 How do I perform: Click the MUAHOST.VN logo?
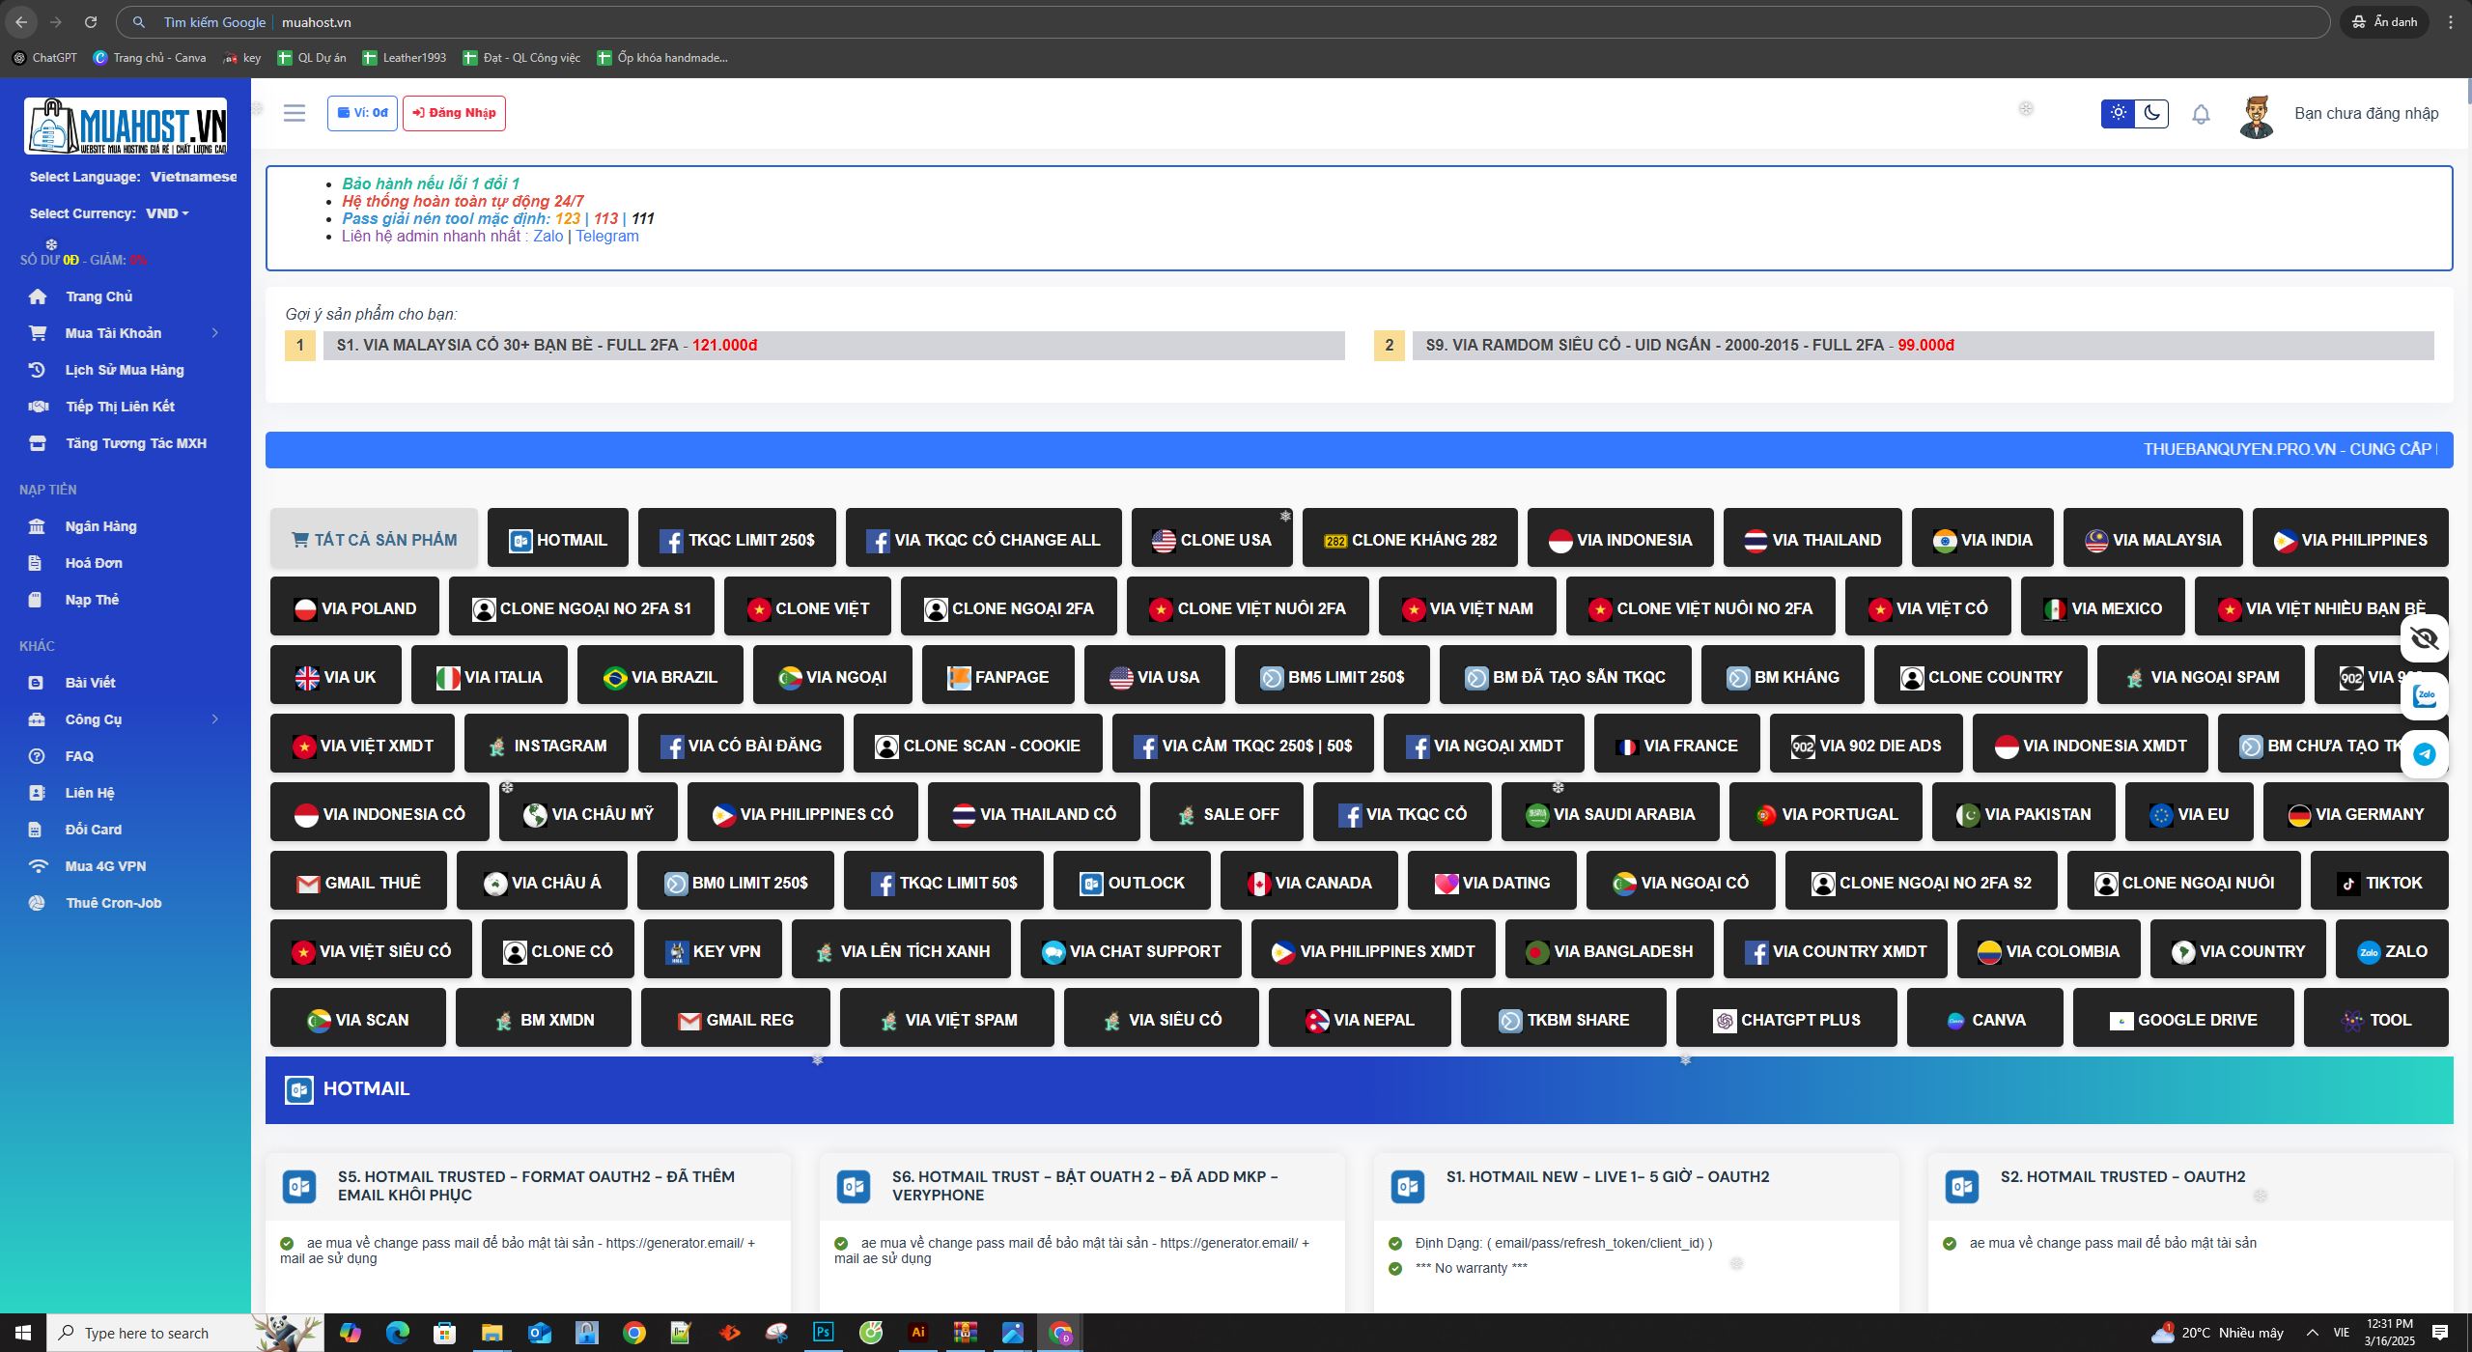[x=124, y=124]
